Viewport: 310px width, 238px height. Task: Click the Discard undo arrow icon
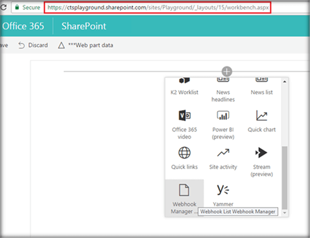pyautogui.click(x=21, y=45)
